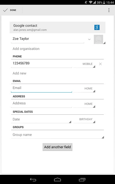
Task: Tap the Android home navigation icon
Action: click(57, 179)
